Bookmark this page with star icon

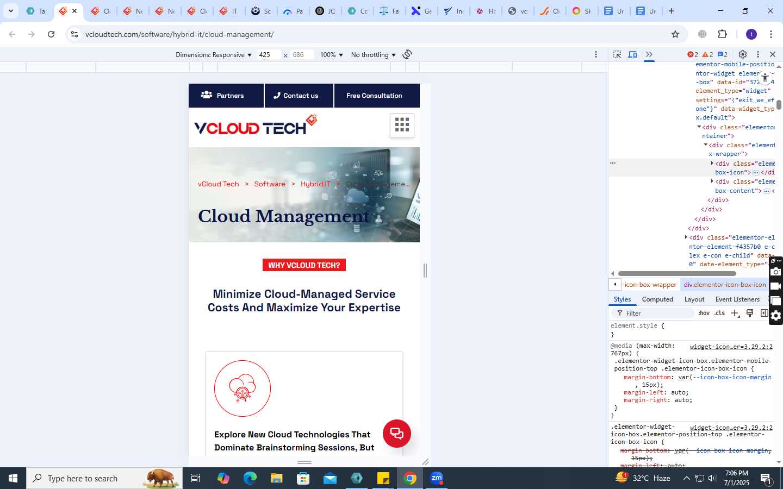point(675,34)
